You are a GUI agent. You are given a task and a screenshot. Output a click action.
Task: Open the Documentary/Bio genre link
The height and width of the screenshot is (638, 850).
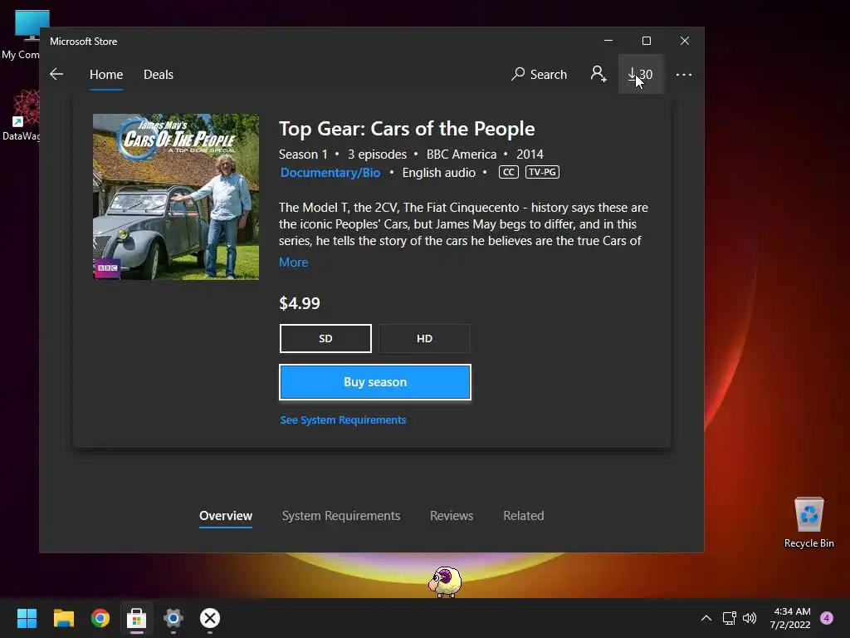pos(330,173)
